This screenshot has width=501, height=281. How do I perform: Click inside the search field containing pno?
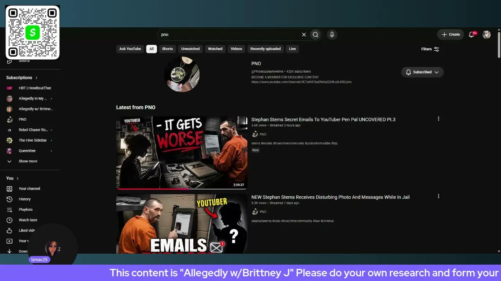tap(229, 34)
